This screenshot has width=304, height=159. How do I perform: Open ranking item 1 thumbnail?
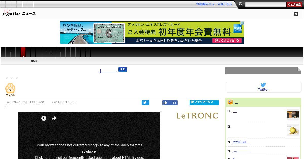(293, 114)
